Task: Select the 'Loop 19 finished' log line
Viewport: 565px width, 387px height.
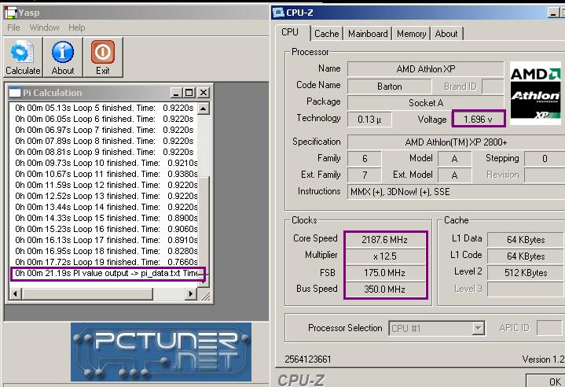Action: click(x=105, y=262)
